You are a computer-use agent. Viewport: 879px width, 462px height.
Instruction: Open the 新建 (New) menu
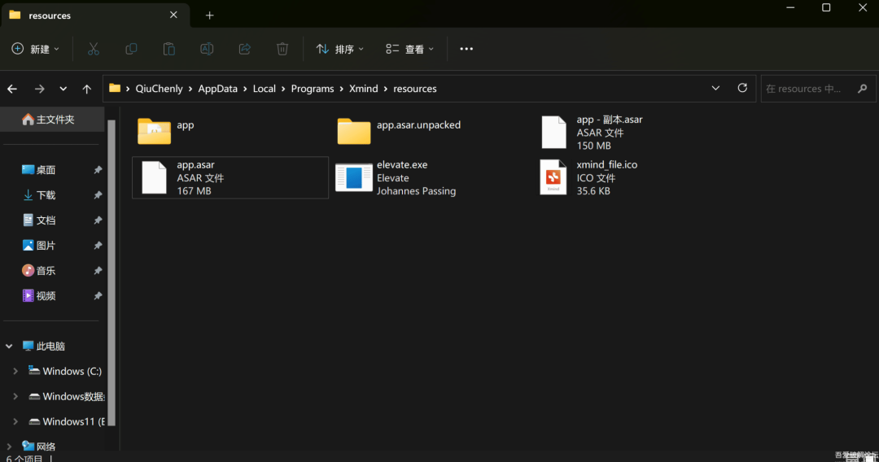35,50
